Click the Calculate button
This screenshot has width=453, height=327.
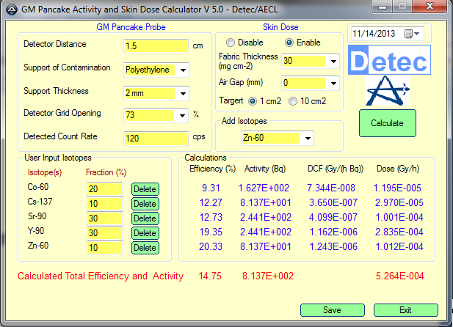pos(388,123)
